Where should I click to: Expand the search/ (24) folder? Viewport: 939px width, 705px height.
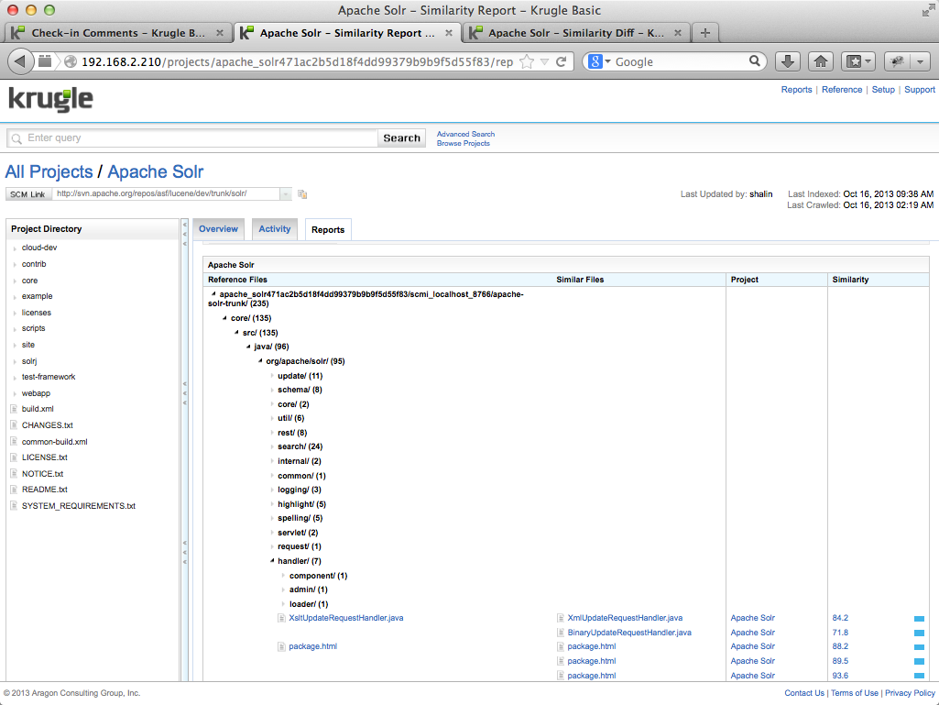coord(272,446)
